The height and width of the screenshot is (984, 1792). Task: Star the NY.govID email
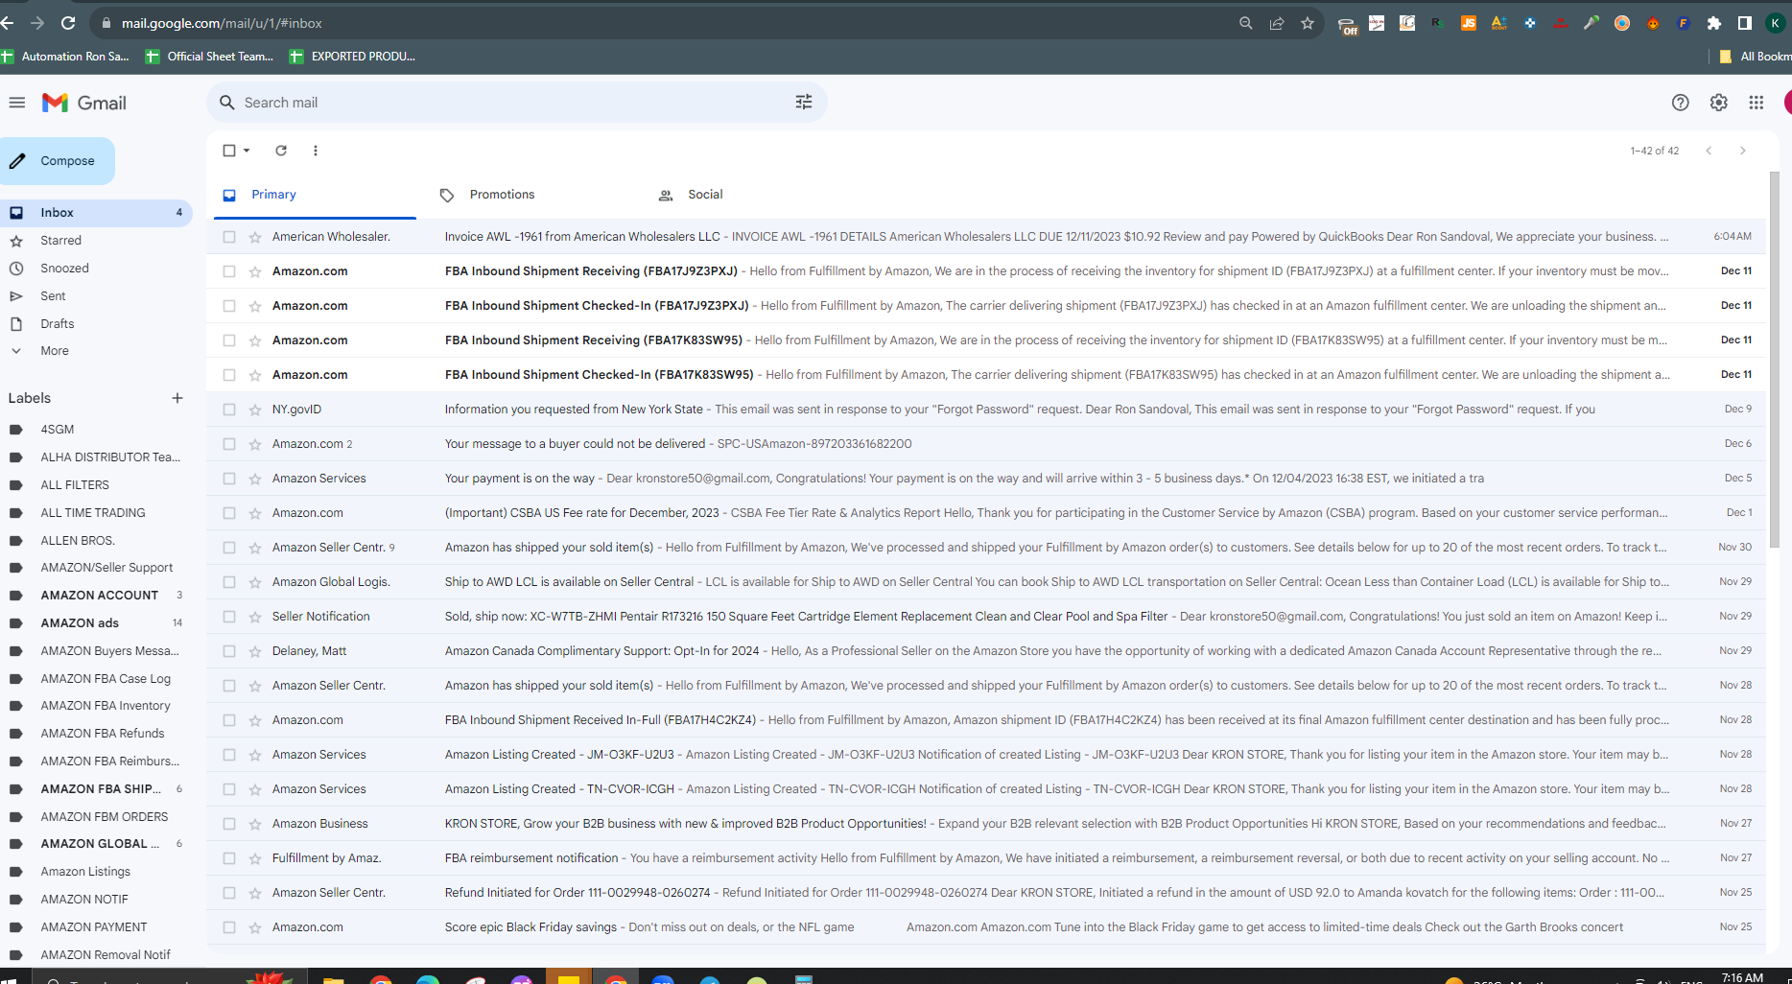point(255,410)
